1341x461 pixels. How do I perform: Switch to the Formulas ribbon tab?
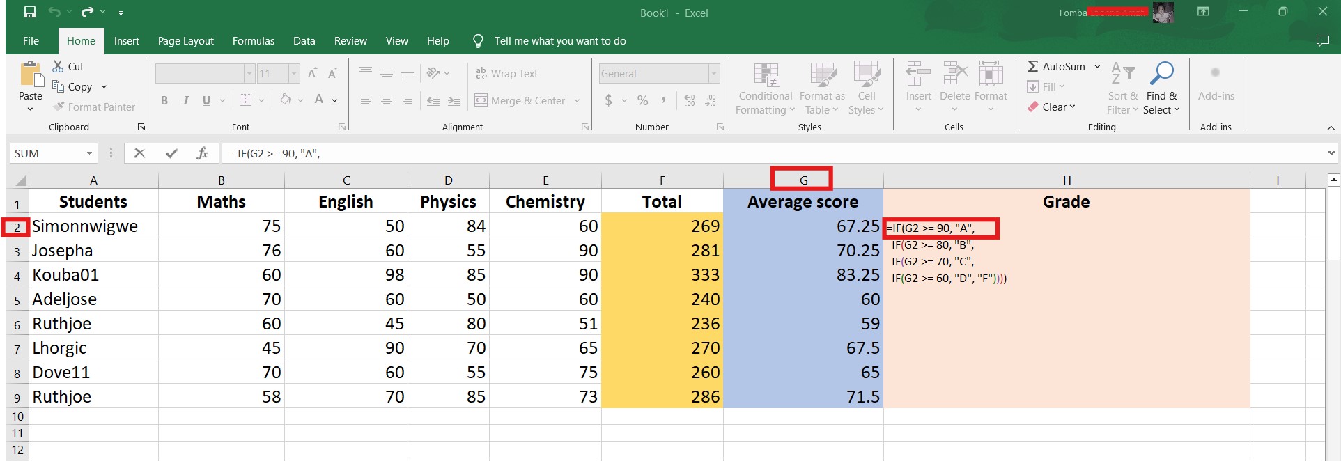pos(253,41)
